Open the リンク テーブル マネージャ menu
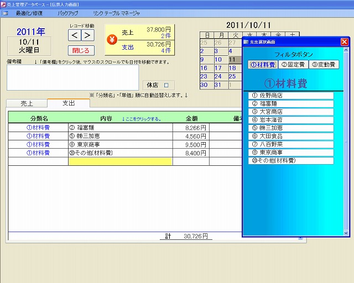This screenshot has height=283, width=354. [117, 13]
